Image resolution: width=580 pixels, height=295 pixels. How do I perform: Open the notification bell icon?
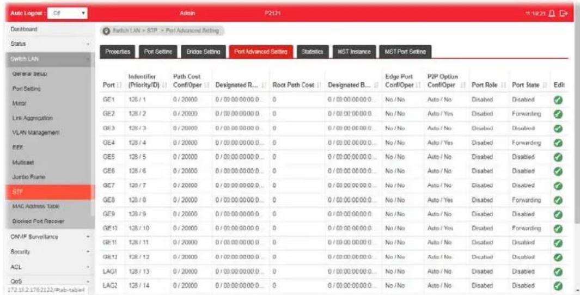point(552,13)
